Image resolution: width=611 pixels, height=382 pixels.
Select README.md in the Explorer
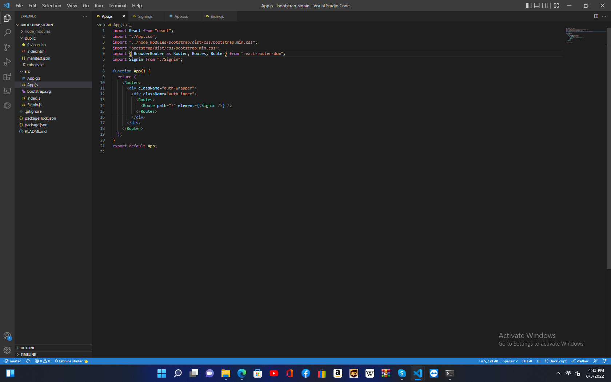tap(35, 131)
